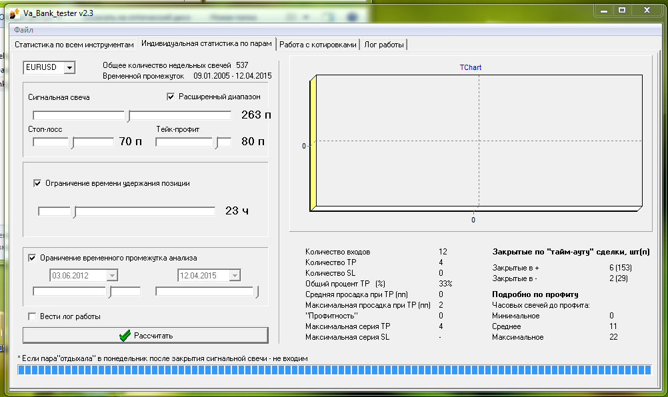Image resolution: width=668 pixels, height=397 pixels.
Task: Click the Количество входов label
Action: (x=337, y=252)
